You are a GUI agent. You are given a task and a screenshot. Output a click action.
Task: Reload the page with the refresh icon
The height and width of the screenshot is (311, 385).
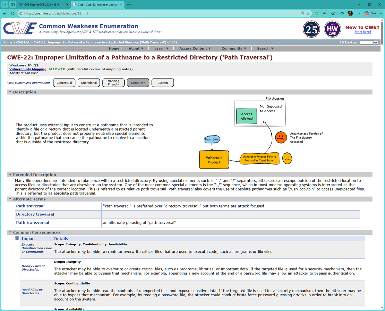(13, 13)
